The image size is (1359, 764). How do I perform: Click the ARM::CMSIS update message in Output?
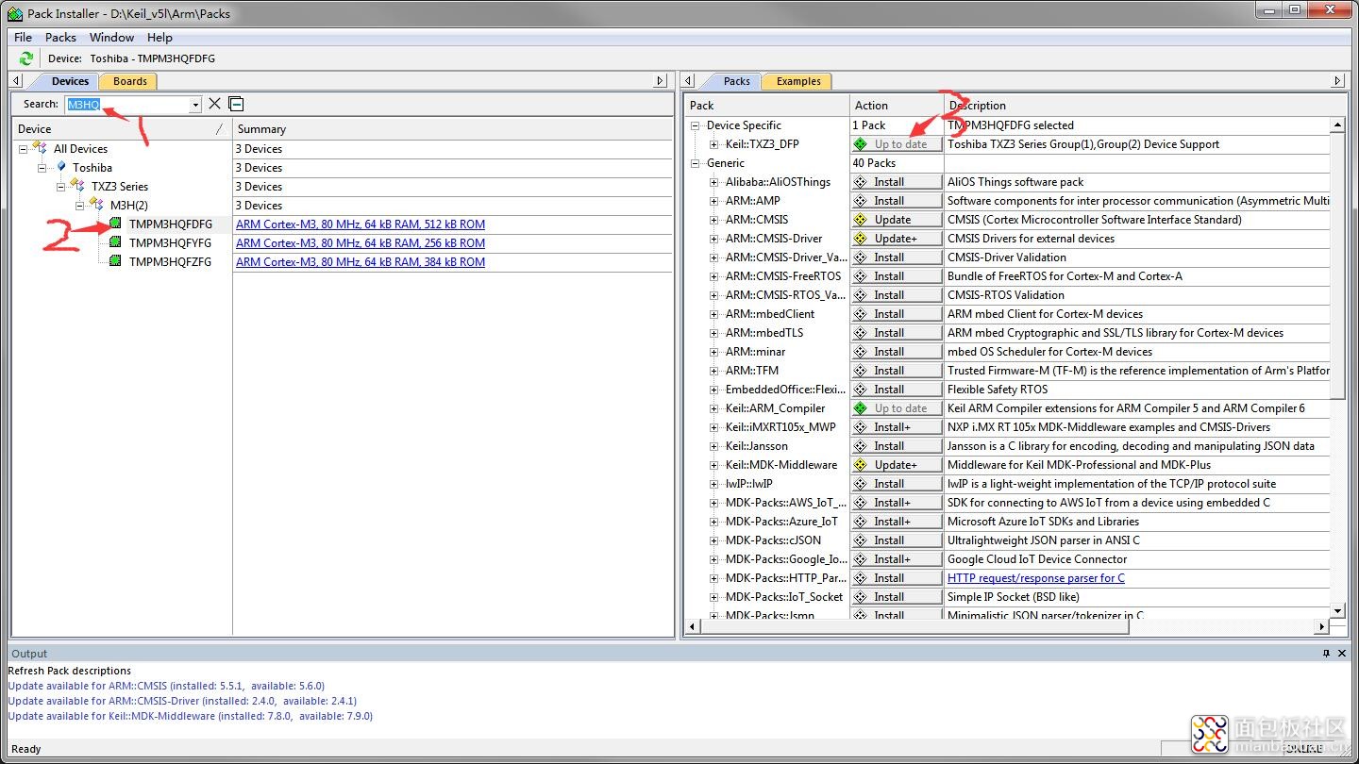pos(166,686)
